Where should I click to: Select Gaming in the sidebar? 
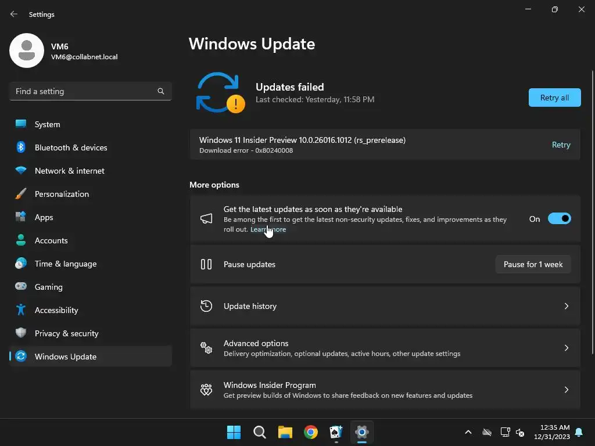[x=91, y=286]
